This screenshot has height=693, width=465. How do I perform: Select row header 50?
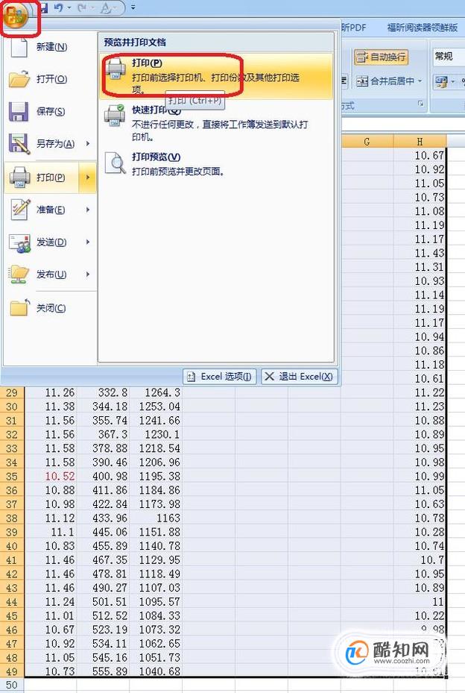pyautogui.click(x=12, y=686)
